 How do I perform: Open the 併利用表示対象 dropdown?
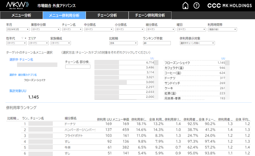tap(197, 43)
